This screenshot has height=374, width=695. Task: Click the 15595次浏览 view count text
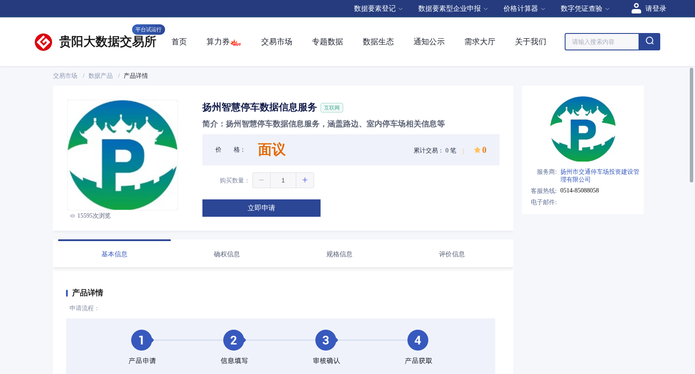click(94, 216)
